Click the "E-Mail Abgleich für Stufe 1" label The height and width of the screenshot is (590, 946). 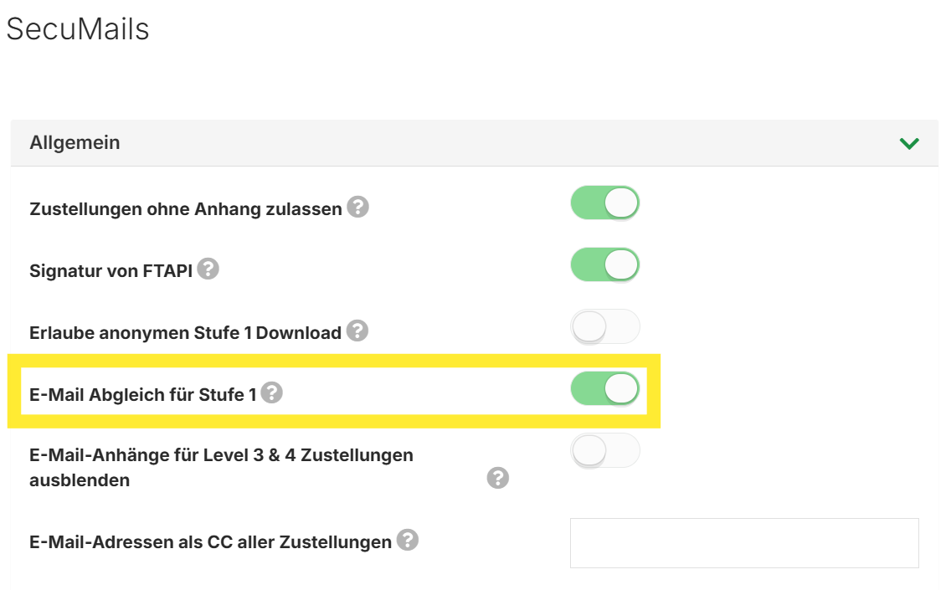[142, 394]
